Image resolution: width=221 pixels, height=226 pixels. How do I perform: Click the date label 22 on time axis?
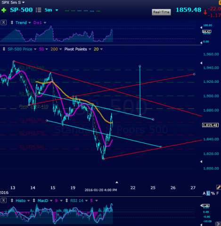coord(133,188)
